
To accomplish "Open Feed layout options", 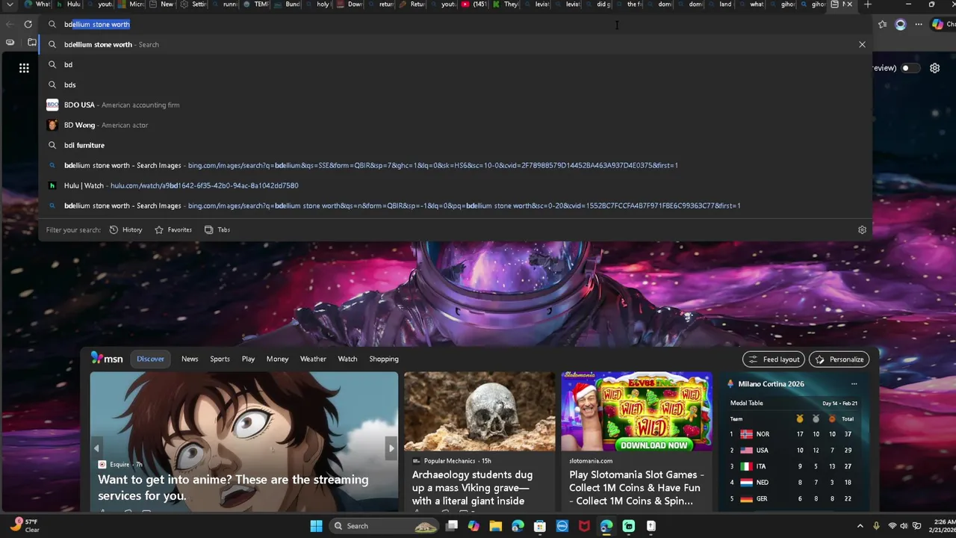I will [x=774, y=359].
